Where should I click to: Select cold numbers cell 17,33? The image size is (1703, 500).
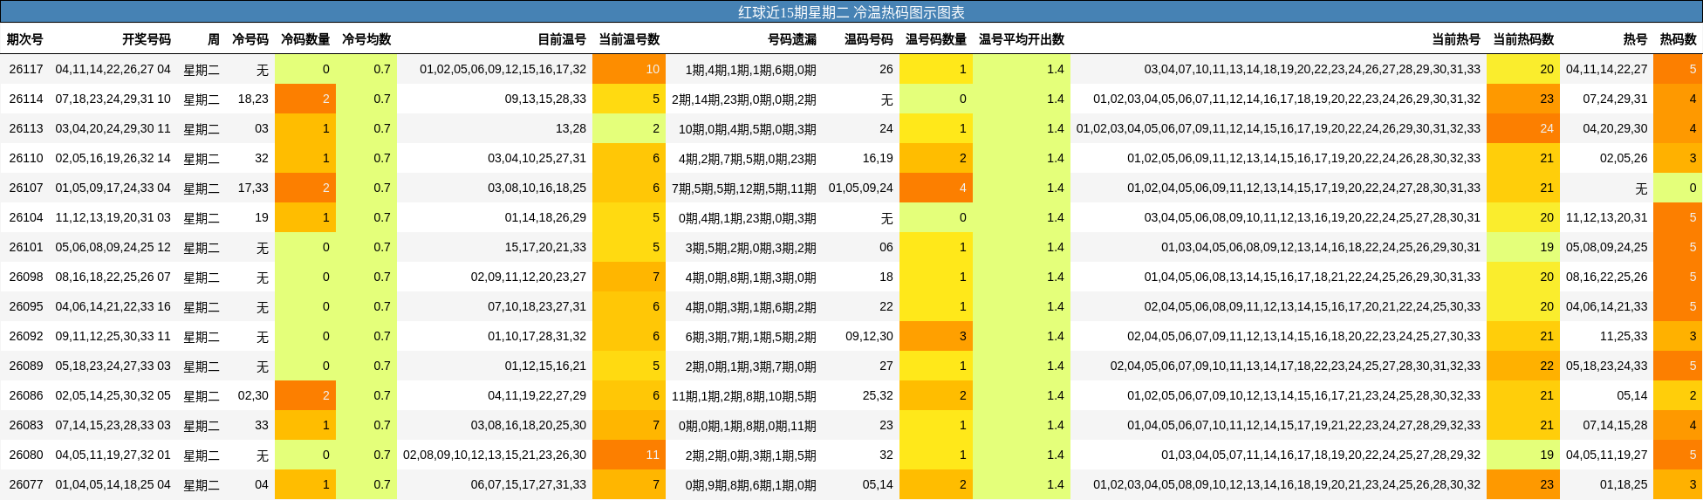coord(253,188)
